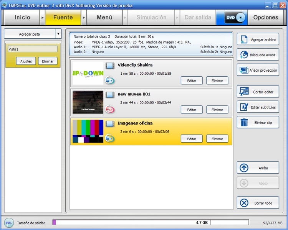Click the arrow between Fuente and Menú

pos(84,18)
